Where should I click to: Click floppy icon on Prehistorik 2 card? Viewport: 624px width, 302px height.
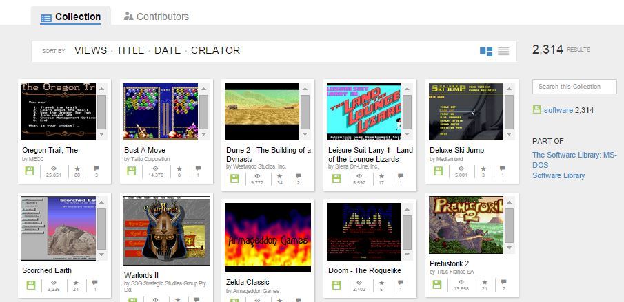[437, 284]
